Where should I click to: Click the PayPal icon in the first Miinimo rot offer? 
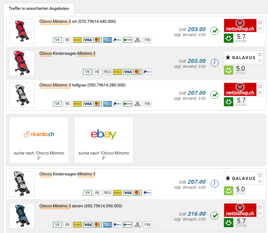(117, 40)
